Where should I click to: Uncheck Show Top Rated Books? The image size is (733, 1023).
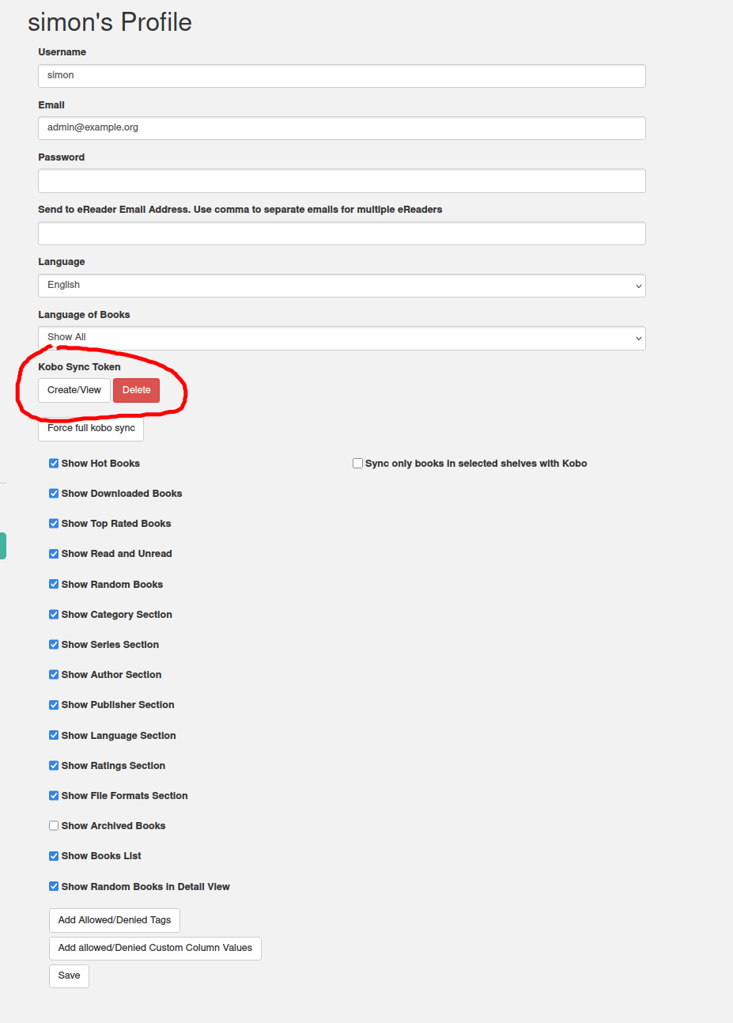coord(54,524)
